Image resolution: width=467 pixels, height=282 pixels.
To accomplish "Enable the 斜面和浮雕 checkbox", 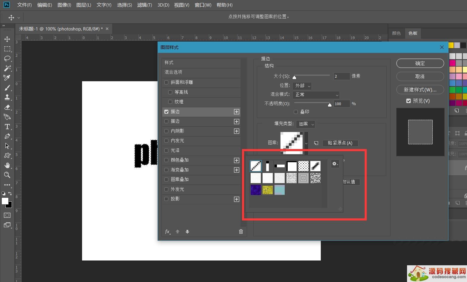I will click(167, 82).
